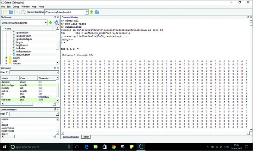Switch to the Editor tab

pyautogui.click(x=86, y=137)
